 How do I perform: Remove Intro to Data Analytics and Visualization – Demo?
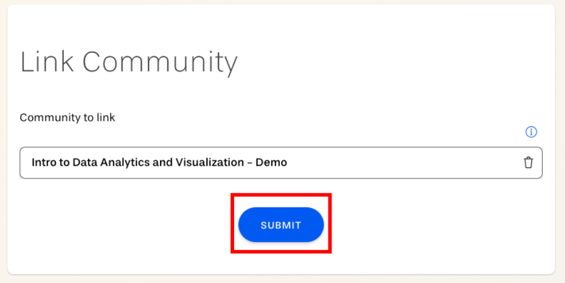click(528, 163)
